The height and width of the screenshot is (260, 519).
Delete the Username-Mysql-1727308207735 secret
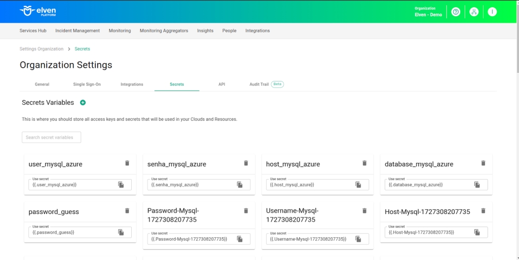(x=364, y=211)
